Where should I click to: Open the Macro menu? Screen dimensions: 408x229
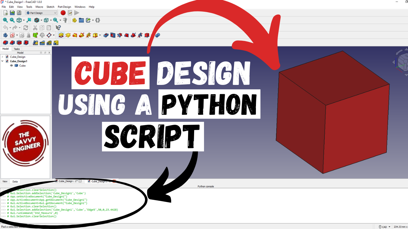click(x=39, y=7)
